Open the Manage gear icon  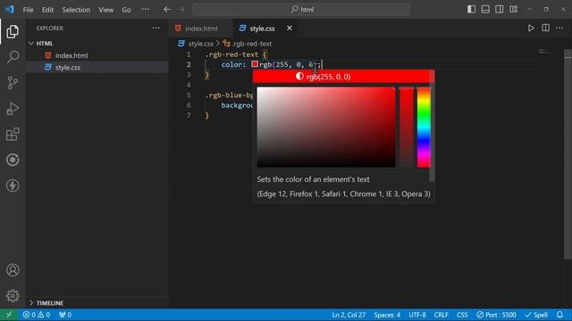13,295
